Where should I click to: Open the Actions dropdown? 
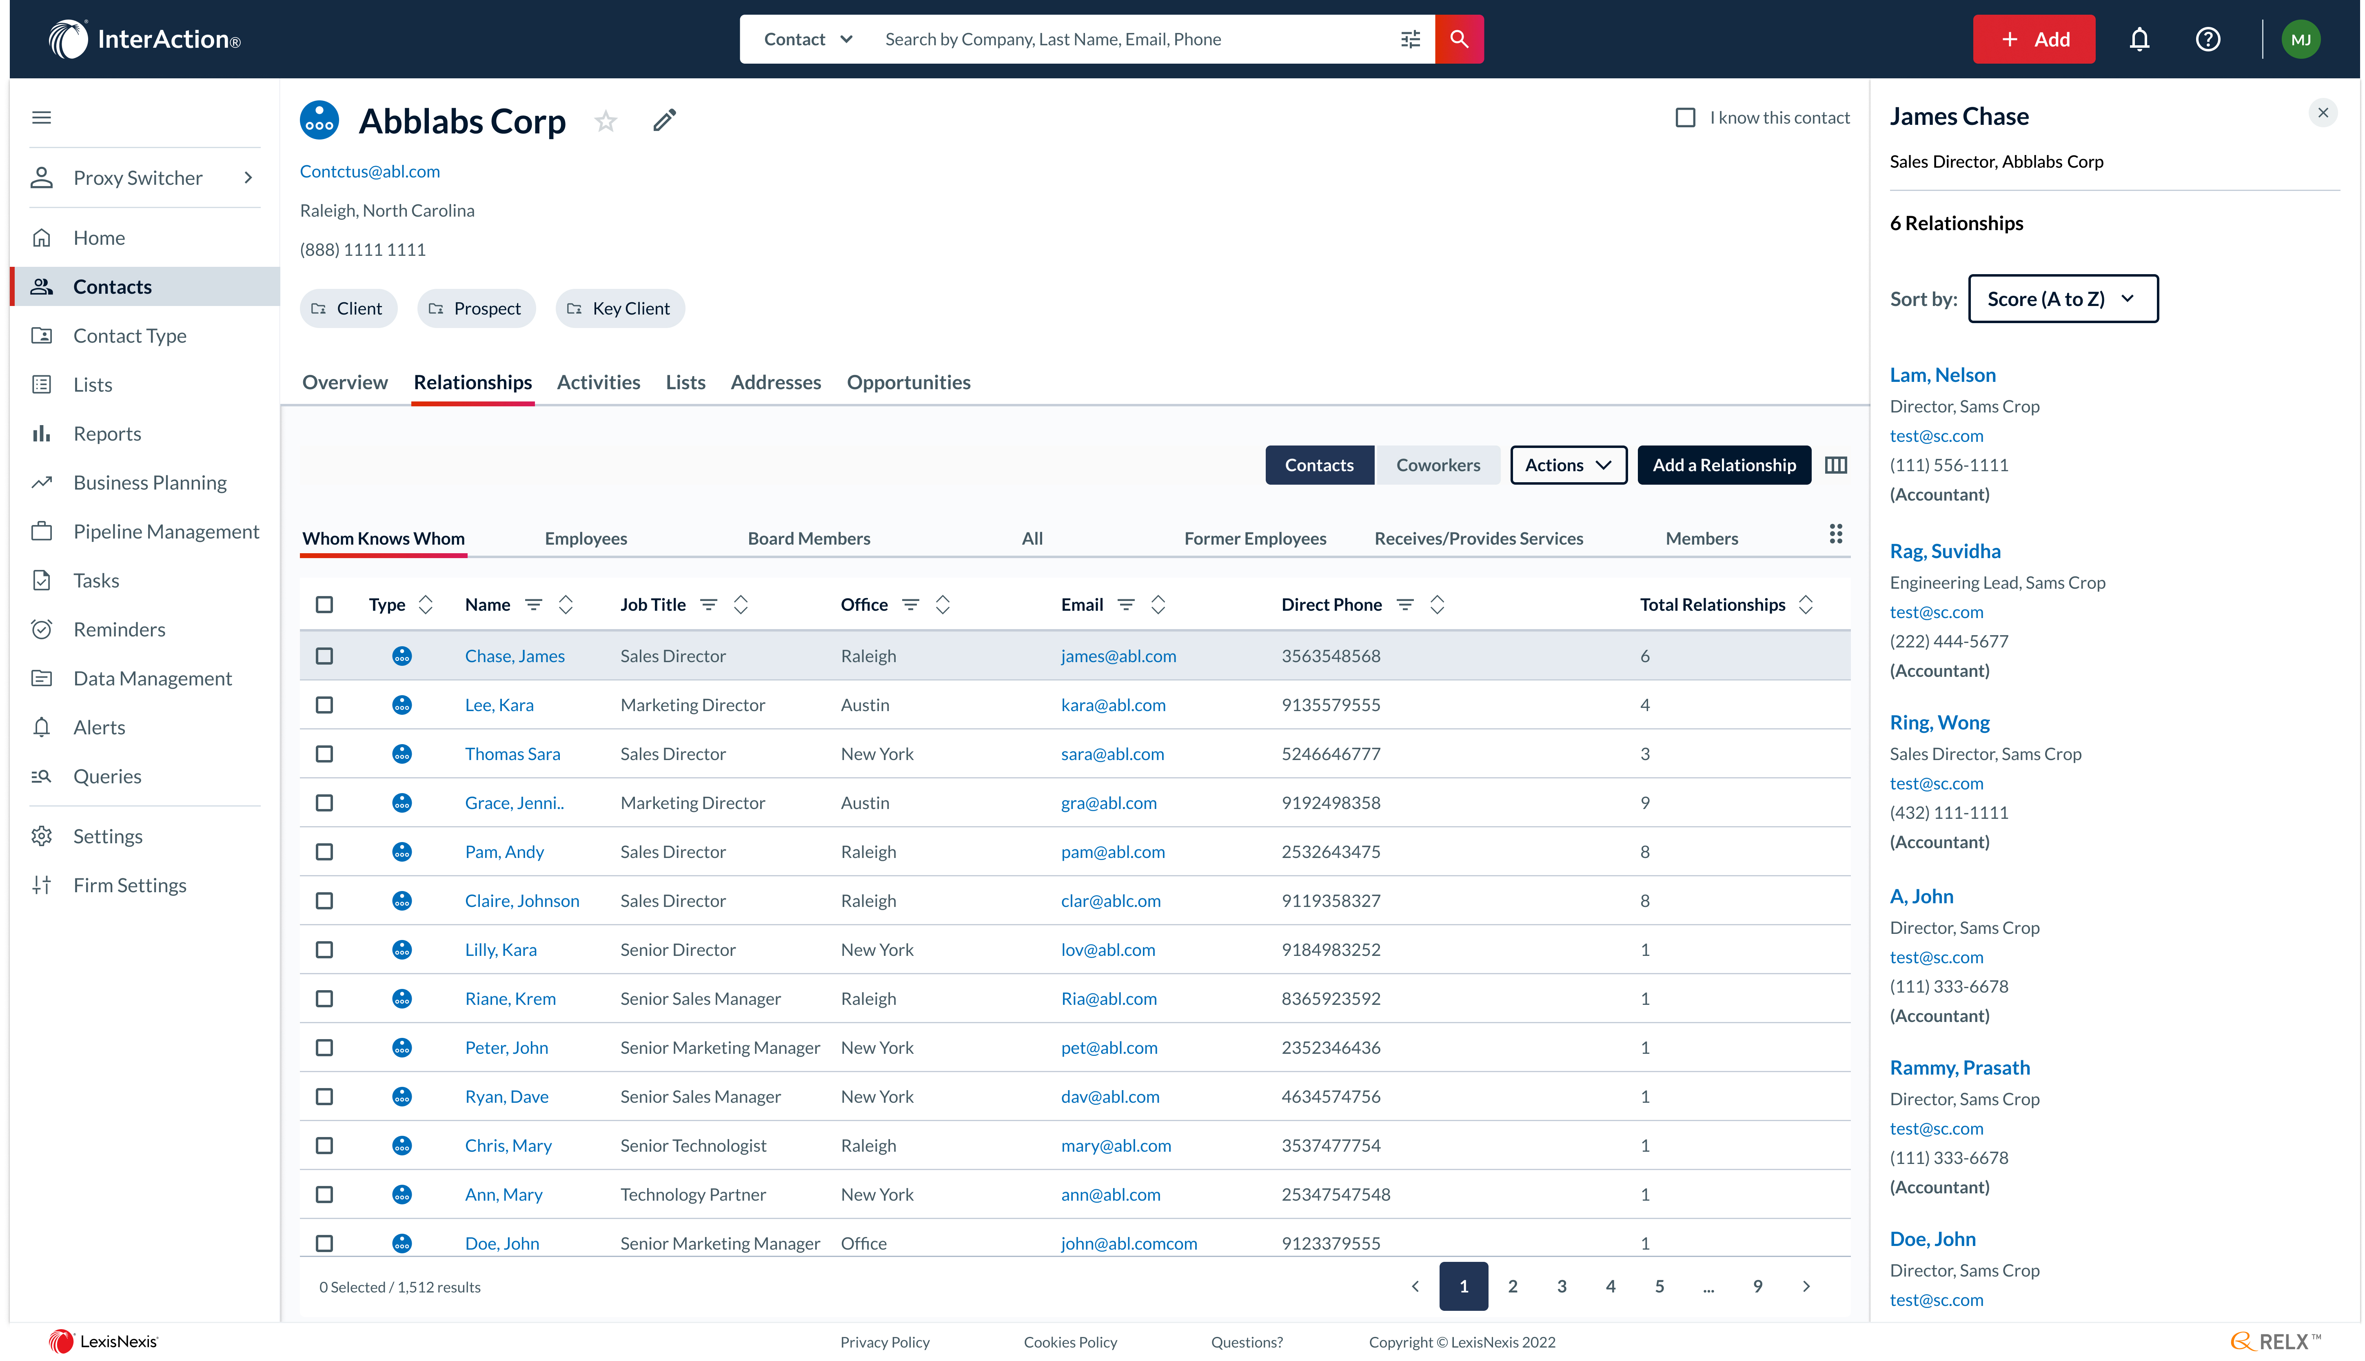[x=1568, y=465]
